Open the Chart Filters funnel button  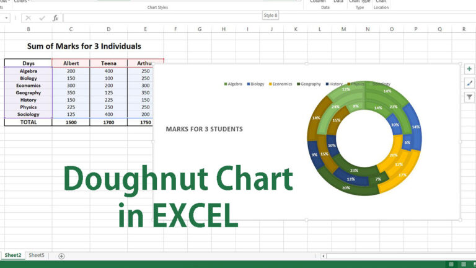pyautogui.click(x=469, y=97)
